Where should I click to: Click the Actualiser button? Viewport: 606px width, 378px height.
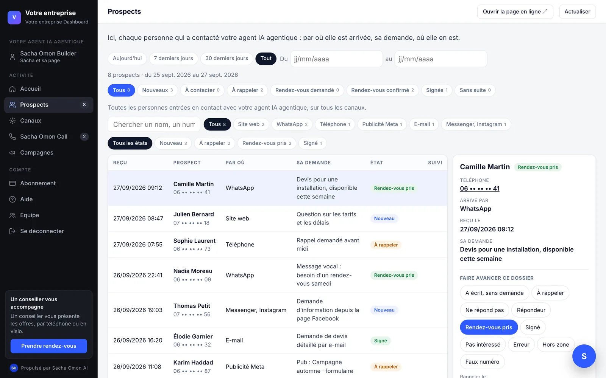point(577,12)
